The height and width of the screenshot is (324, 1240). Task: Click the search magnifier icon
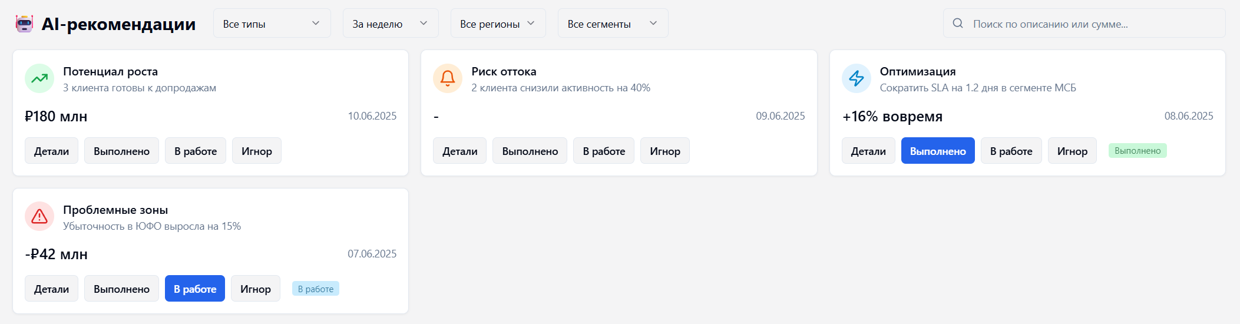[958, 24]
